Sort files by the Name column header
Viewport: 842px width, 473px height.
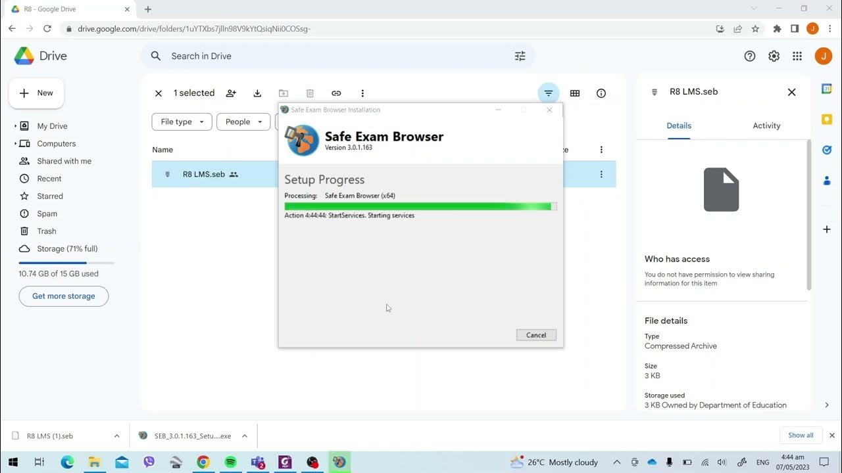(162, 150)
